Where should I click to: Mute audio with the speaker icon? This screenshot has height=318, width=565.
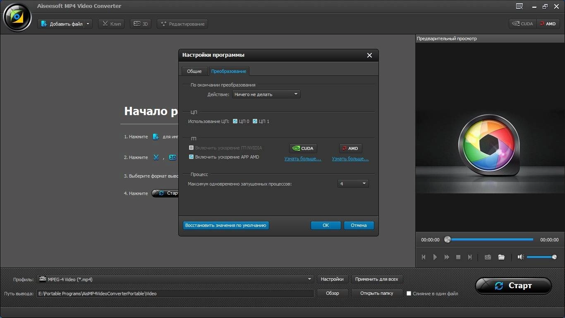[x=521, y=257]
